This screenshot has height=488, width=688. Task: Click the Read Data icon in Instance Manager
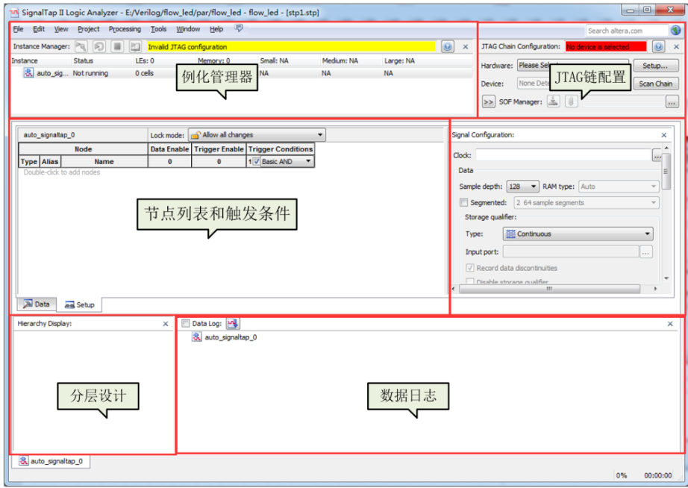(x=135, y=46)
